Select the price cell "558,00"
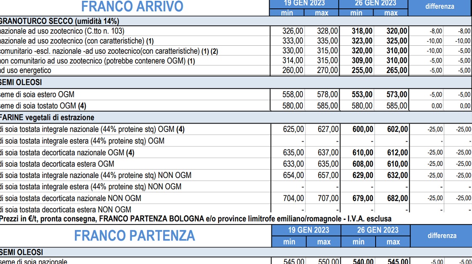 293,94
